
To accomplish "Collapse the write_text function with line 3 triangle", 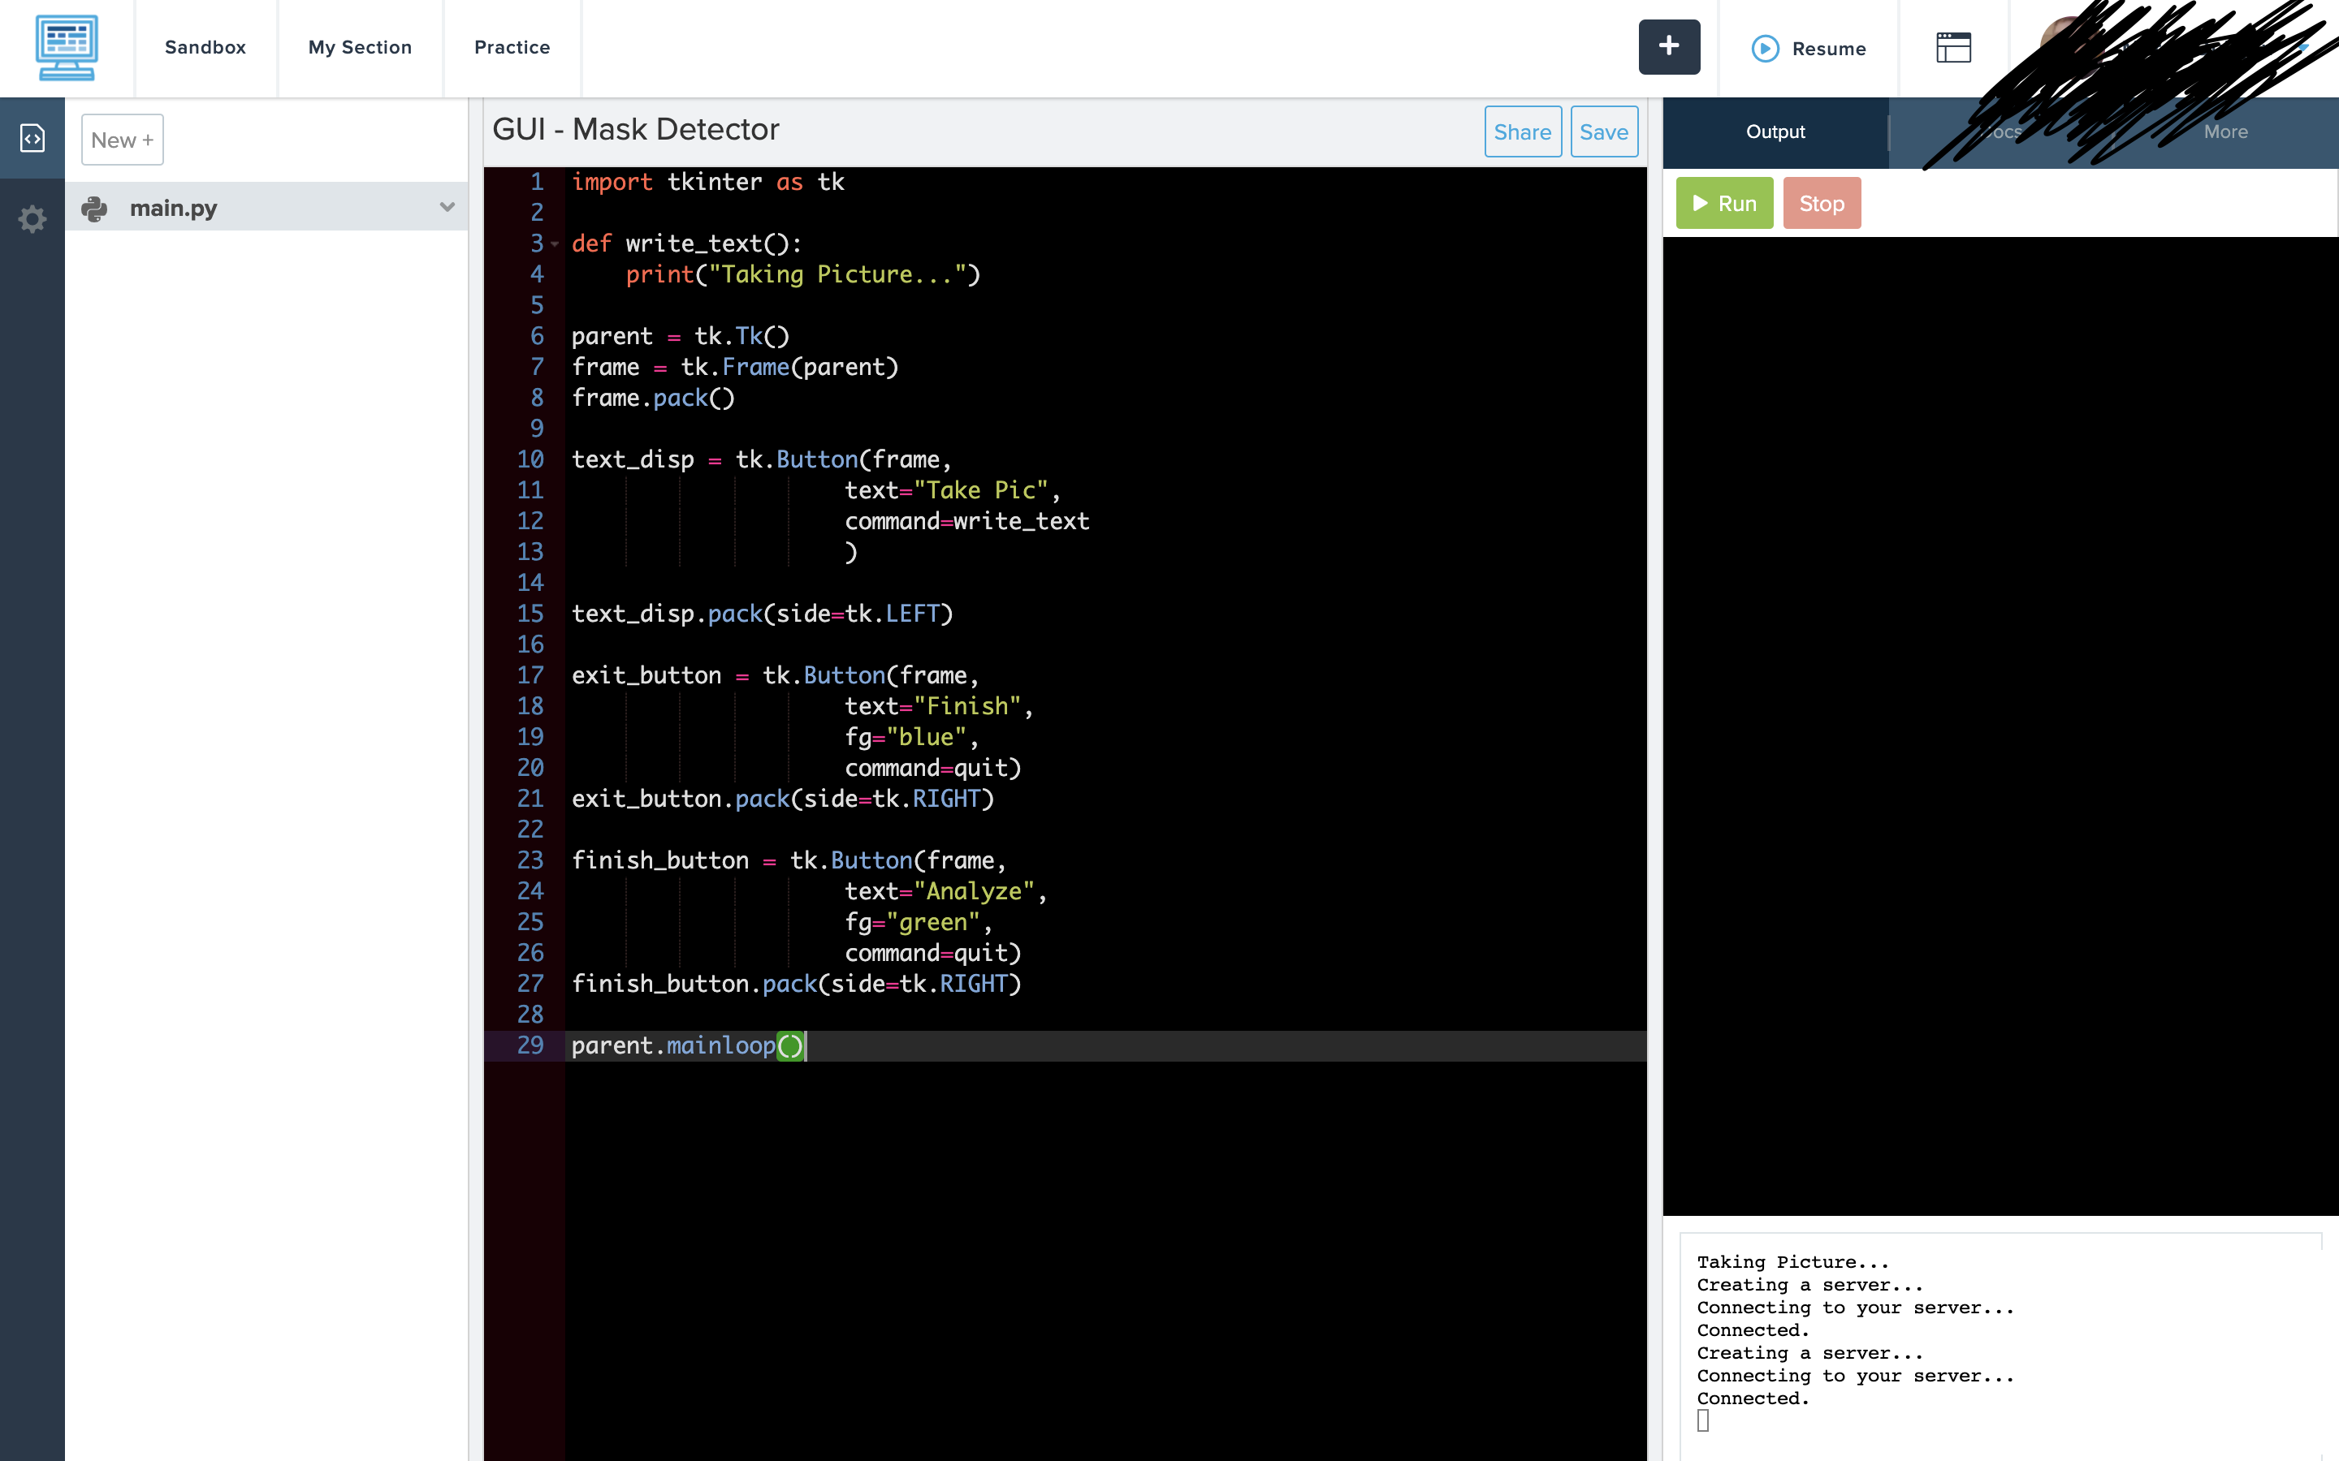I will click(x=553, y=243).
